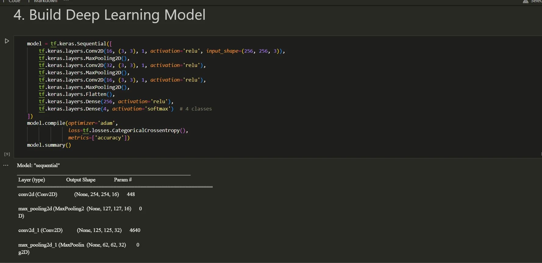The image size is (542, 263).
Task: Click the '# 4 classes' comment
Action: click(196, 109)
